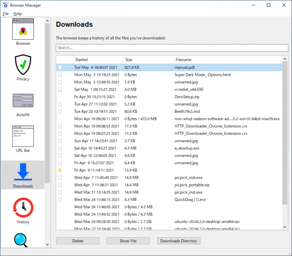
Task: Open the File menu
Action: 6,13
